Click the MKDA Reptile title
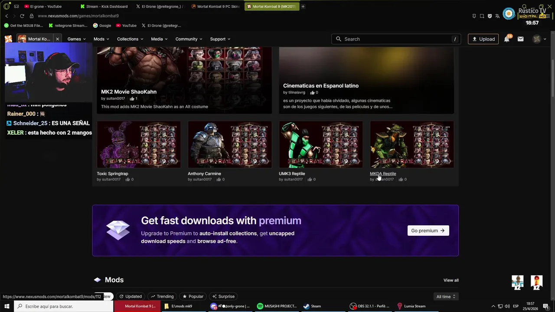Screen dimensions: 555x312 click(383, 174)
